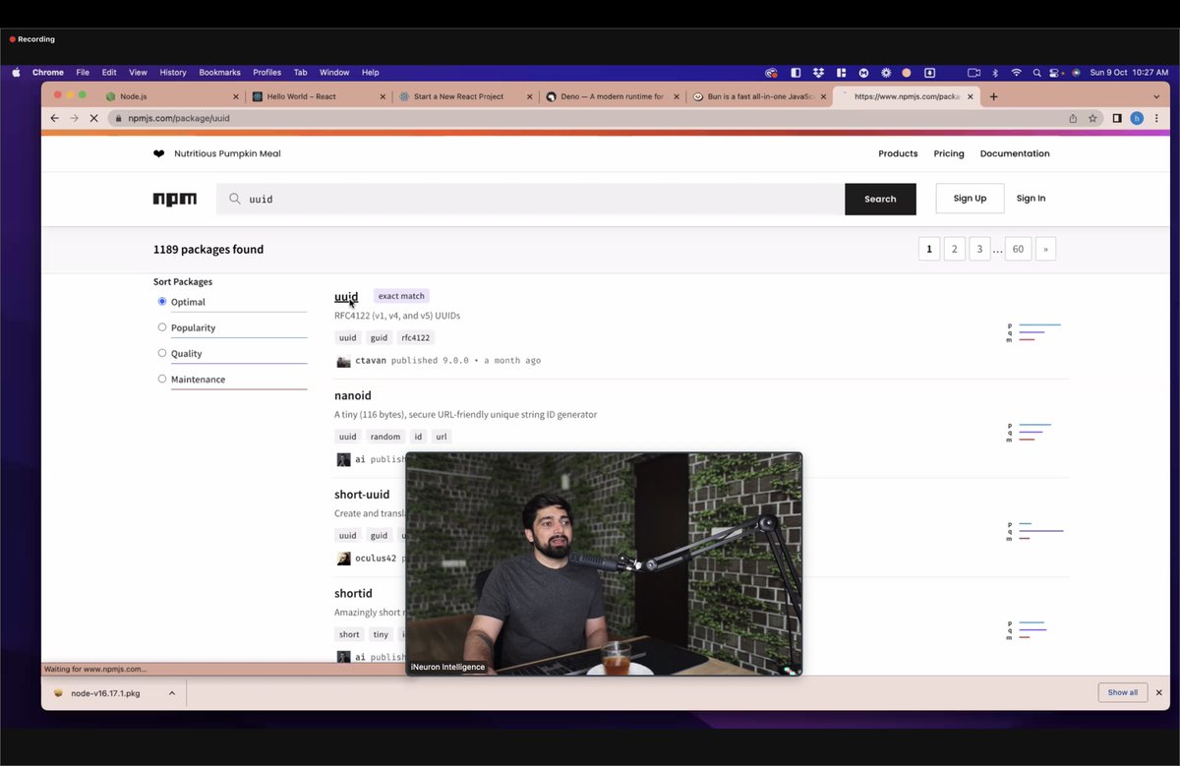Viewport: 1180px width, 766px height.
Task: Open the shortid package link
Action: coord(353,594)
